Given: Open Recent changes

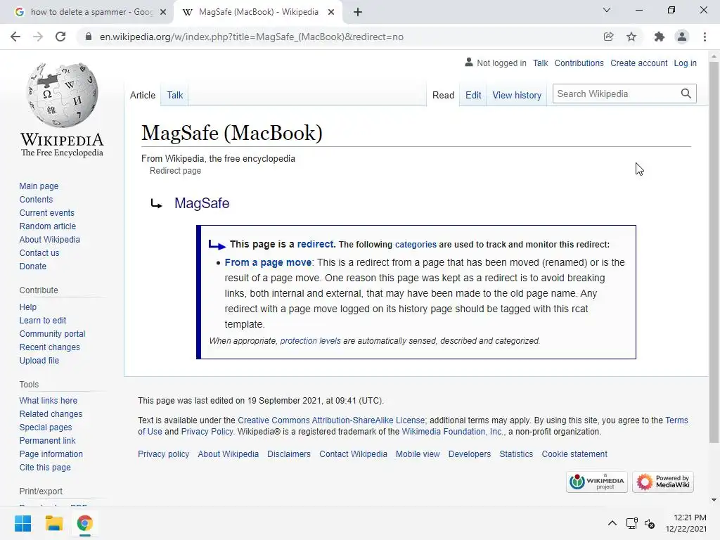Looking at the screenshot, I should coord(50,347).
